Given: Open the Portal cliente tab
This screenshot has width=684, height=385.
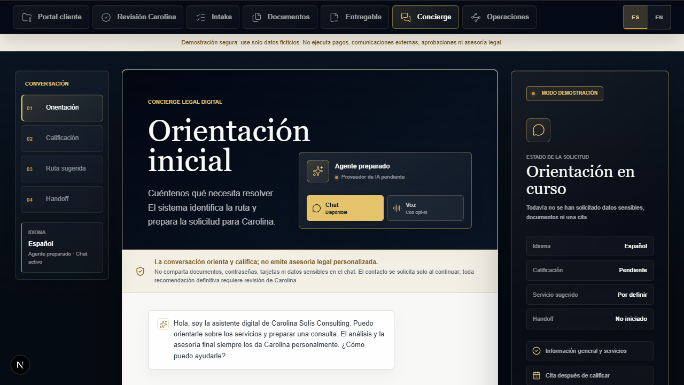Looking at the screenshot, I should pos(51,17).
